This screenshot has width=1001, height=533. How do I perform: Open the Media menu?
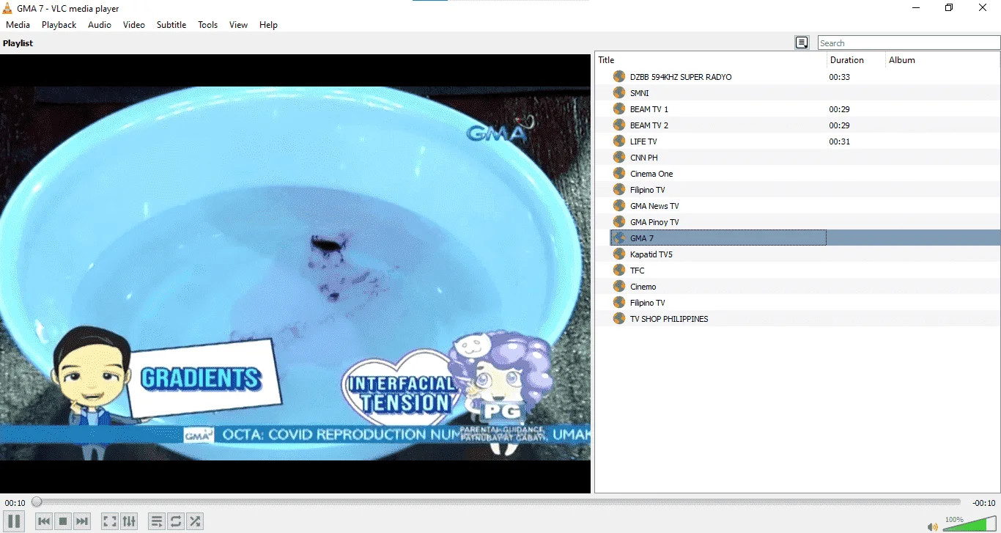click(x=18, y=25)
